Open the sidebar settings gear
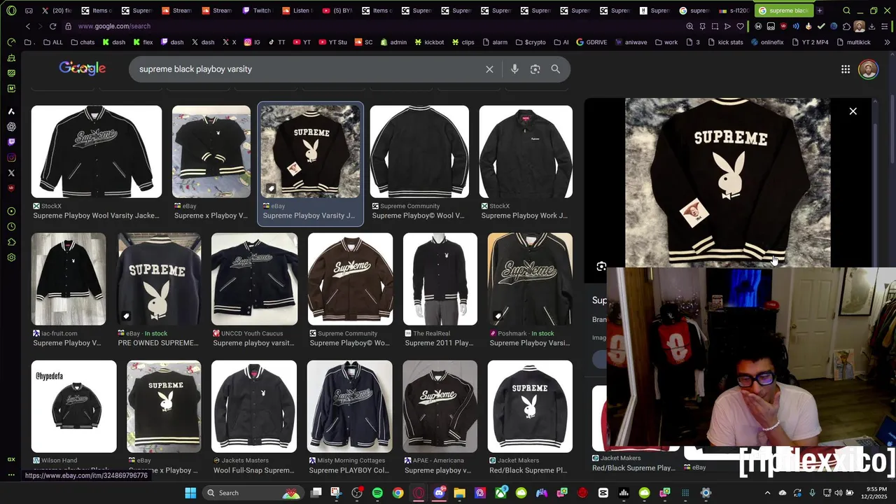Screen dimensions: 896x504 tap(11, 258)
